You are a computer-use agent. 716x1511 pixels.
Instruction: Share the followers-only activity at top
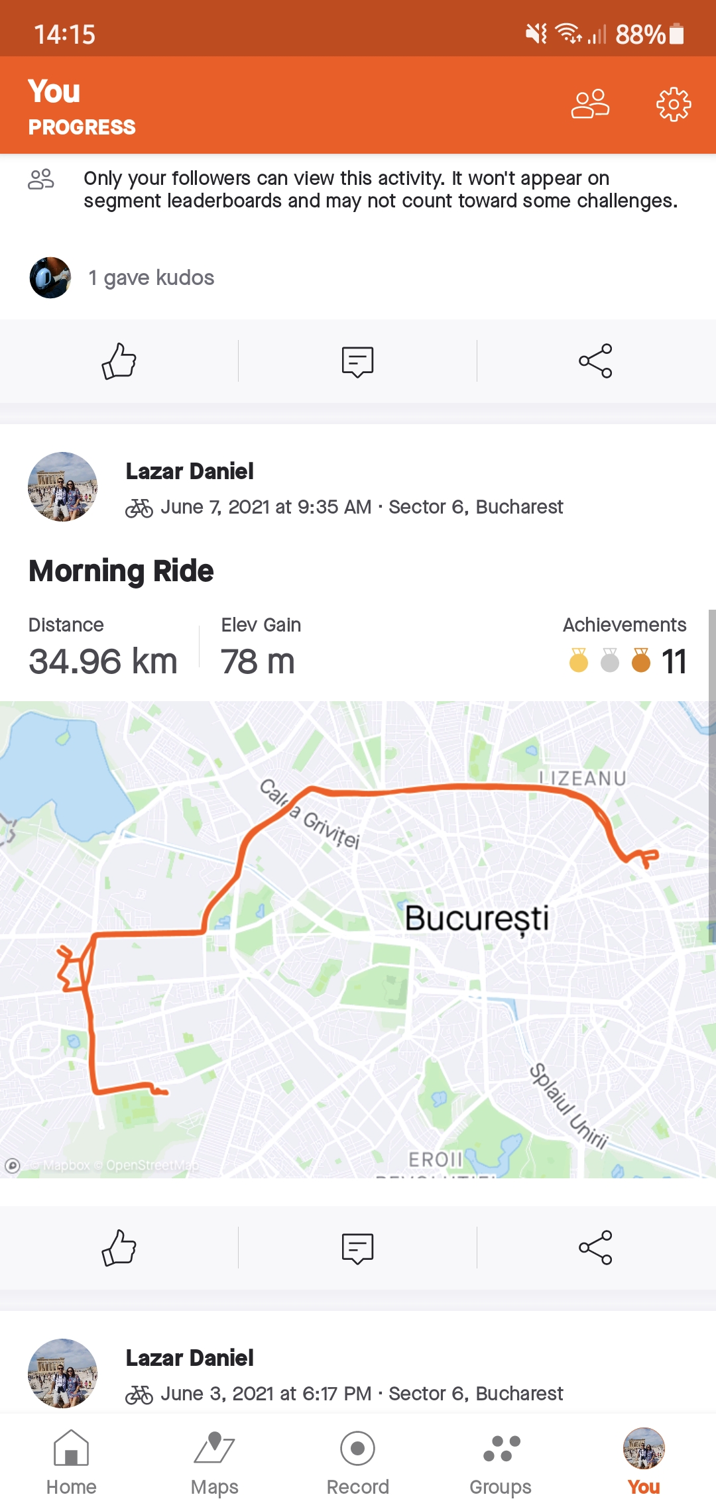point(595,361)
